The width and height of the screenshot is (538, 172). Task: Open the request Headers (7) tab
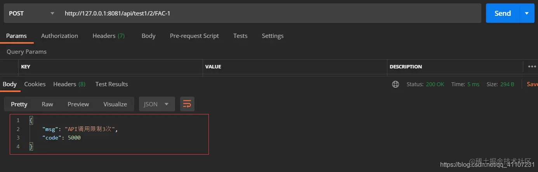pyautogui.click(x=109, y=36)
